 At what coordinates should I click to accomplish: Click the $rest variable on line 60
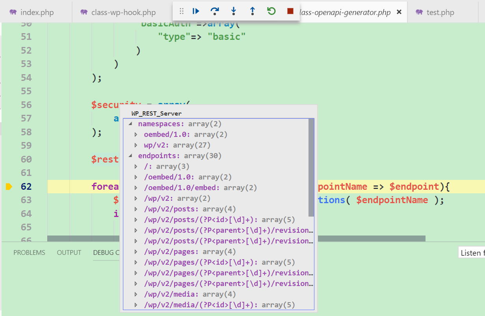(x=105, y=159)
